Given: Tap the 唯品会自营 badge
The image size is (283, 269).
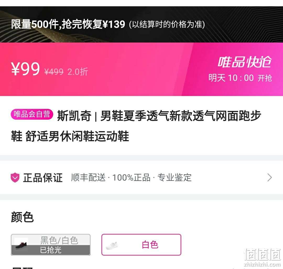Looking at the screenshot, I should click(x=32, y=114).
